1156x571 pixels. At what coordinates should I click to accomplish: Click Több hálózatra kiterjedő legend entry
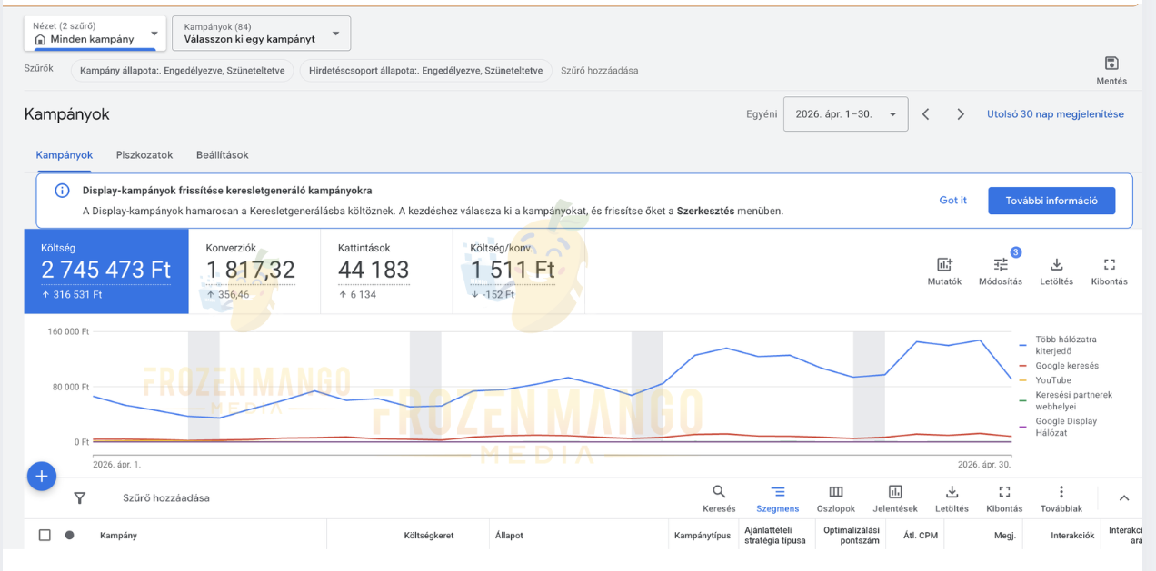point(1066,345)
